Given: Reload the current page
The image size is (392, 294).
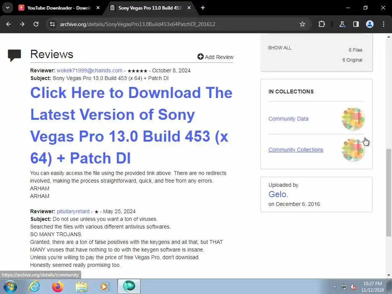Looking at the screenshot, I should [36, 24].
